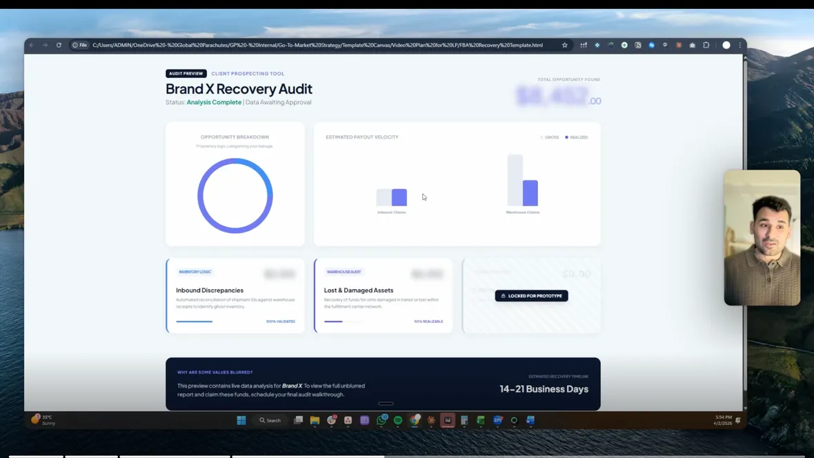Viewport: 814px width, 458px height.
Task: Open the weather flyout showing 35°C Sunny
Action: pyautogui.click(x=43, y=419)
